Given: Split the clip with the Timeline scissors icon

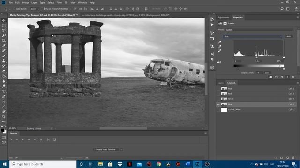Looking at the screenshot, I should (48, 140).
